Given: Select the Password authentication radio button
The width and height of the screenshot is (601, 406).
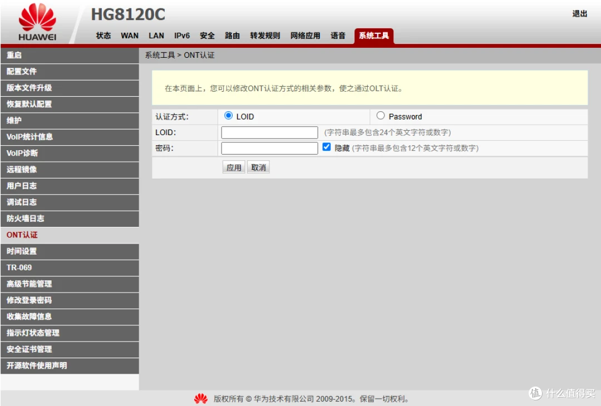Looking at the screenshot, I should coord(380,116).
